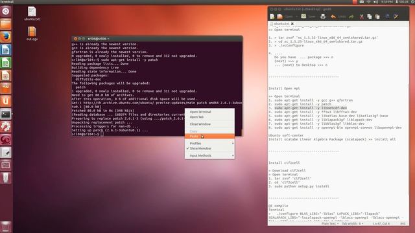Open the Plain Text language dropdown
Image resolution: width=415 pixels, height=233 pixels.
330,224
